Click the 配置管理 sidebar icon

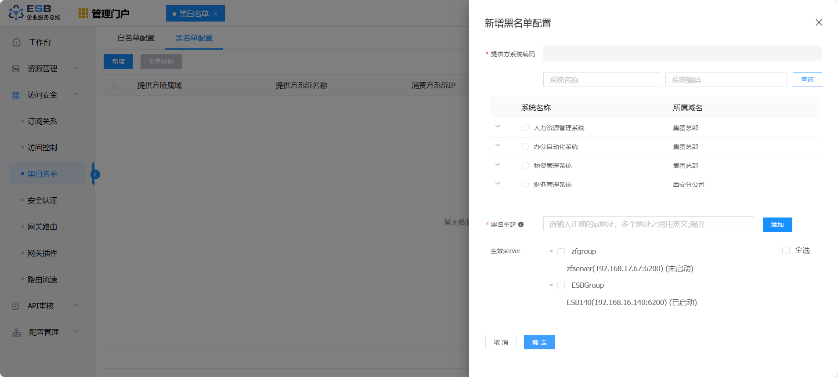17,333
